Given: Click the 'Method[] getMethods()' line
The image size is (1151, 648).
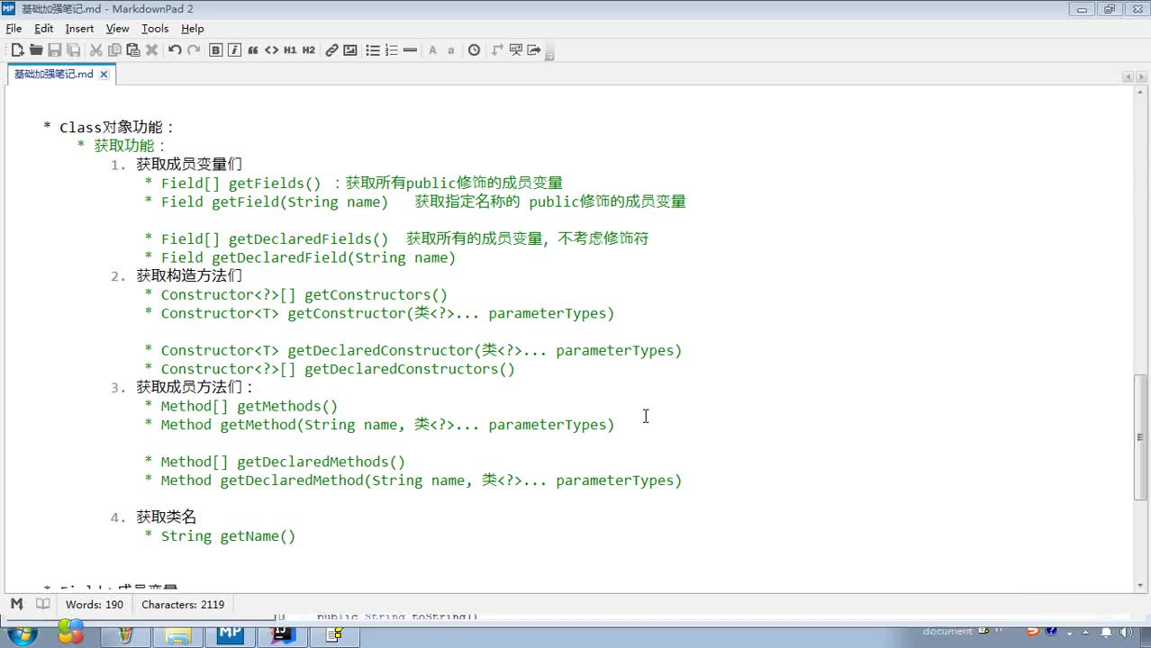Looking at the screenshot, I should (241, 406).
